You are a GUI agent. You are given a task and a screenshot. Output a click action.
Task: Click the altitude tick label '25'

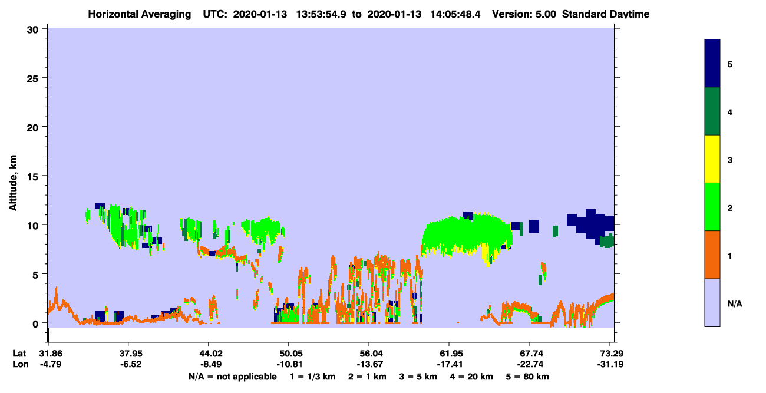pos(34,78)
